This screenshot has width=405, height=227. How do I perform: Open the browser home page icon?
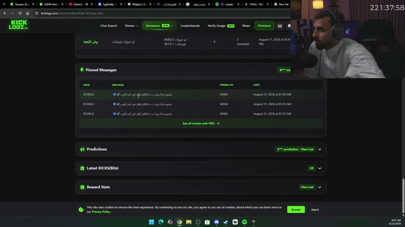coord(28,13)
